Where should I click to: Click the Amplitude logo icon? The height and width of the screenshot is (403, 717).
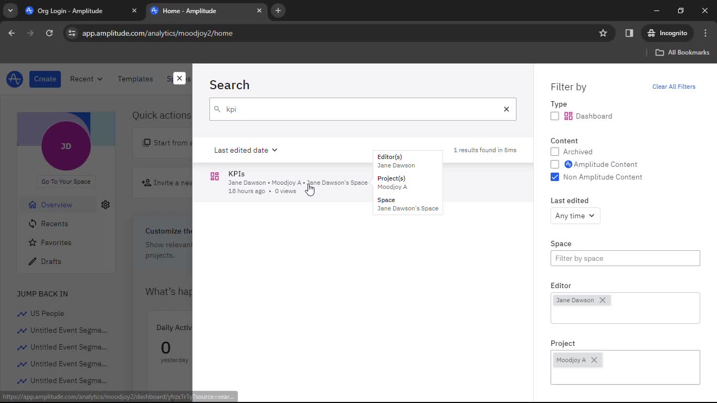[15, 79]
